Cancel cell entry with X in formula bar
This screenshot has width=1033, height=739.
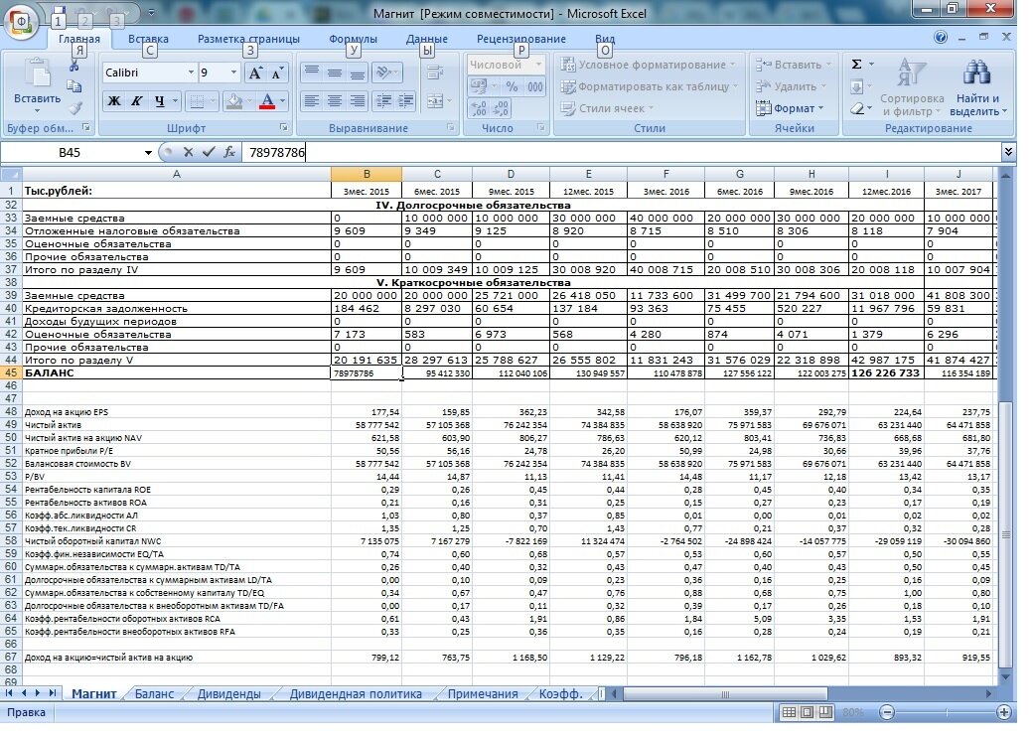189,152
